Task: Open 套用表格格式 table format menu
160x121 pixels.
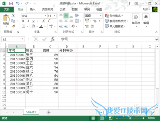Action: tap(116, 21)
